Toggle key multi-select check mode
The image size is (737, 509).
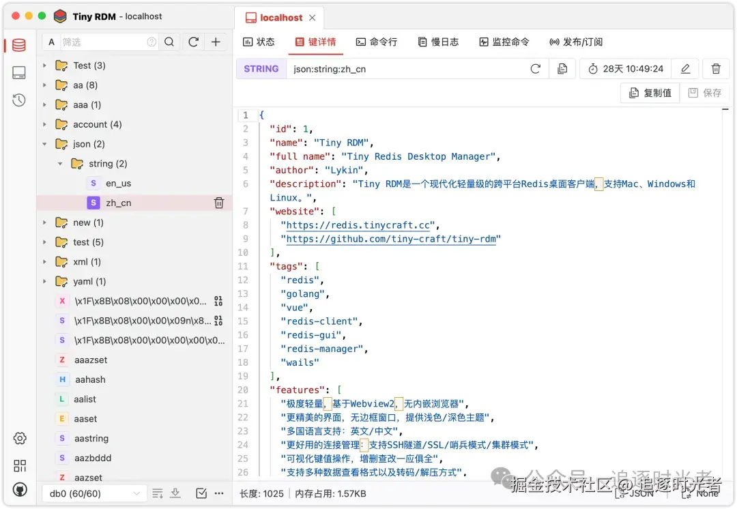[x=201, y=493]
